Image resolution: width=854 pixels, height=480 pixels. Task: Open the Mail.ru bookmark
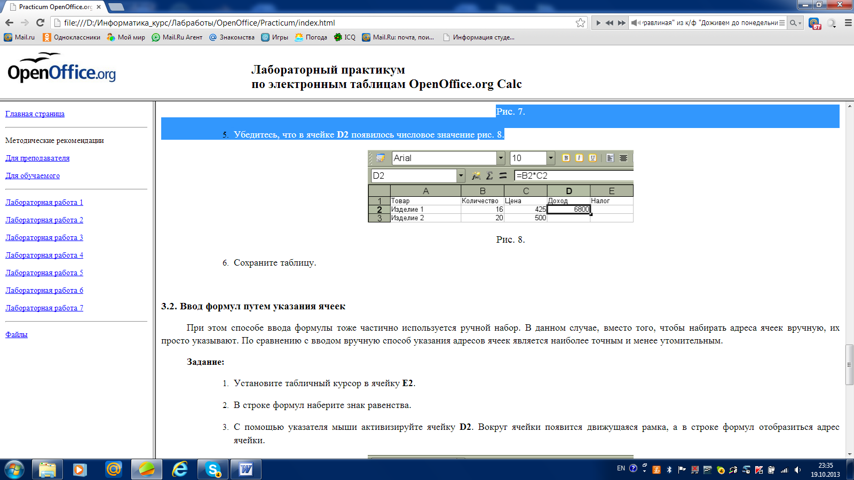[x=19, y=37]
